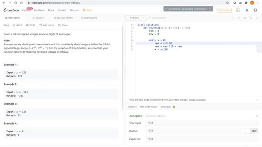Image resolution: width=262 pixels, height=147 pixels.
Task: Go back using browser back arrow
Action: 4,3
